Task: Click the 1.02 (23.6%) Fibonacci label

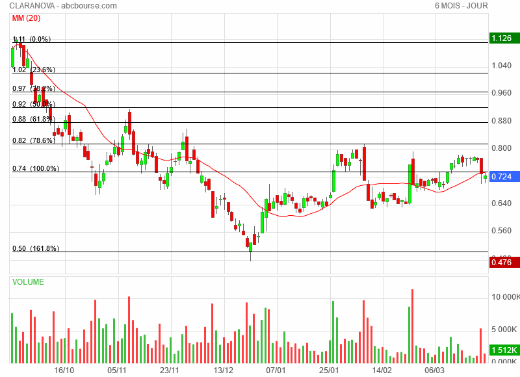Action: [34, 70]
